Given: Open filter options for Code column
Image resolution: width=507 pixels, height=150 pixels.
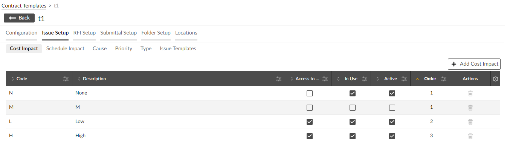Looking at the screenshot, I should coord(66,79).
